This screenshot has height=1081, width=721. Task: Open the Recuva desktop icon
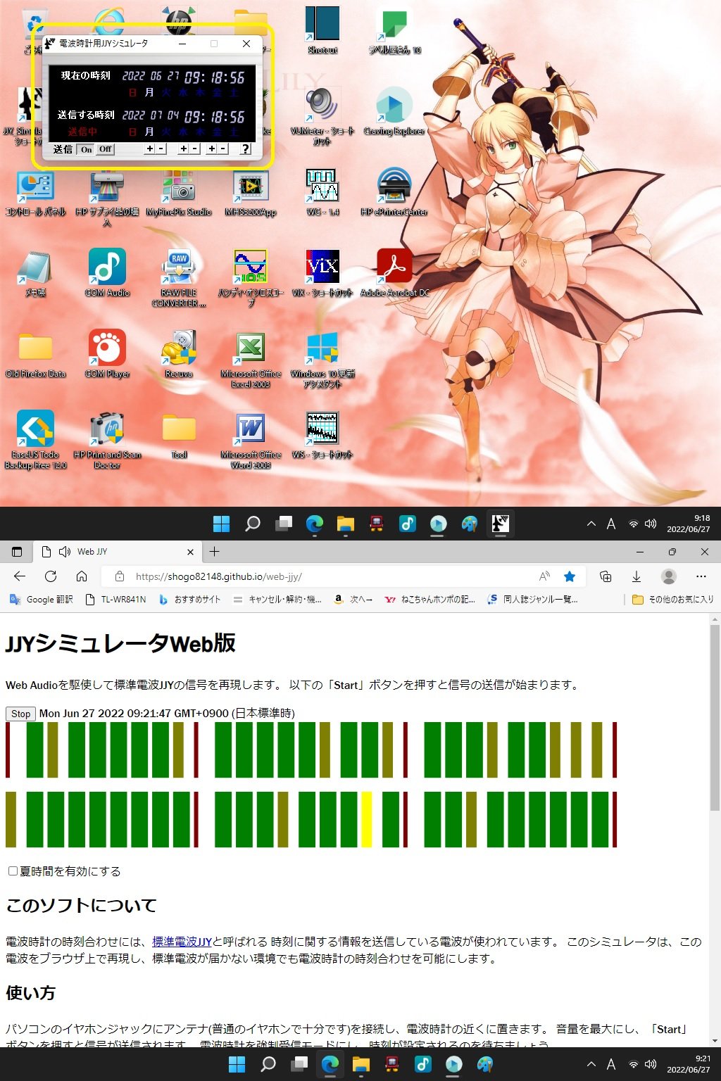click(179, 355)
